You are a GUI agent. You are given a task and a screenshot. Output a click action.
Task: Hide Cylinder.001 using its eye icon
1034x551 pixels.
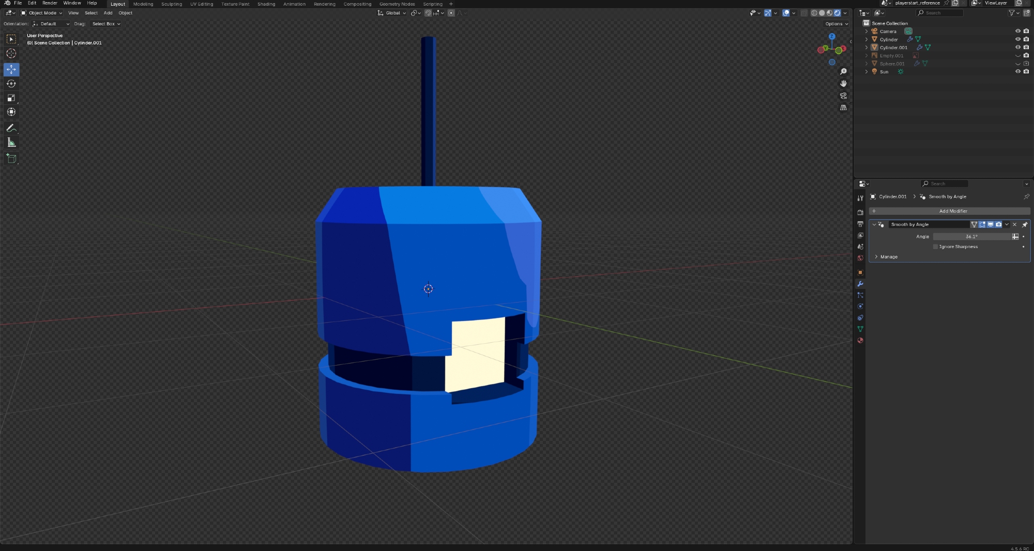point(1017,48)
